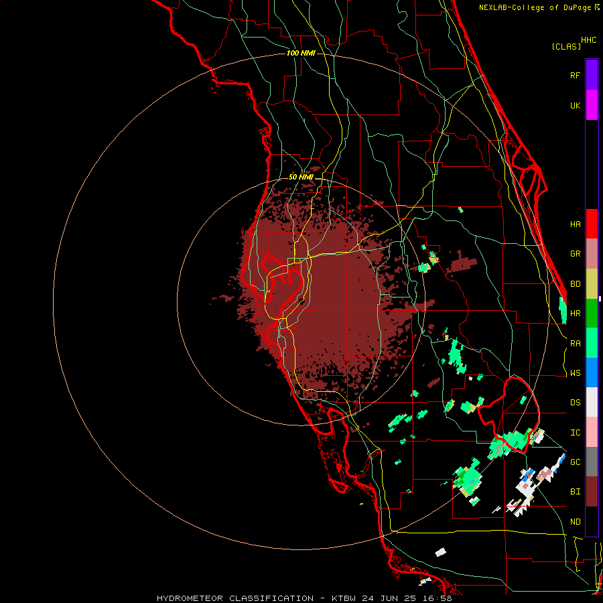This screenshot has height=603, width=603.
Task: Click the 'GR' legend label
Action: coord(575,254)
